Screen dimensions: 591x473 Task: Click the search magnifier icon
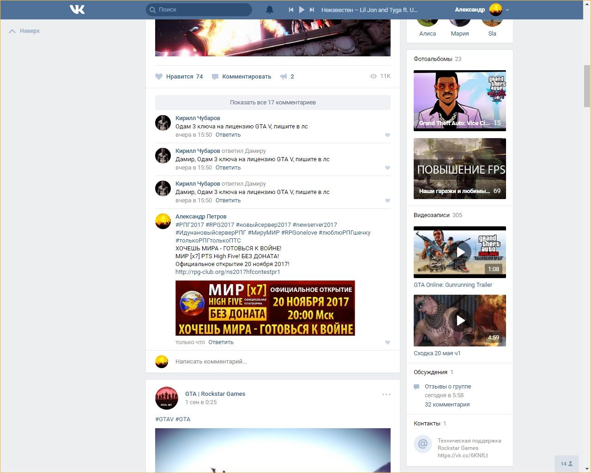153,10
